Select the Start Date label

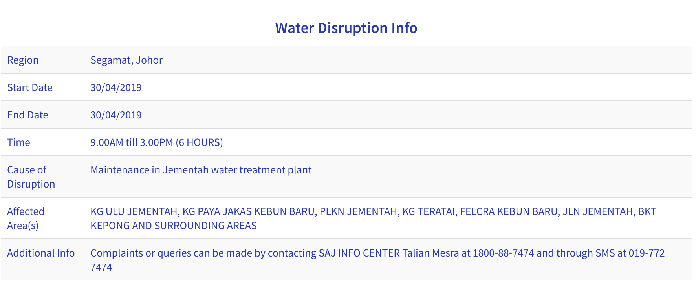pyautogui.click(x=30, y=87)
